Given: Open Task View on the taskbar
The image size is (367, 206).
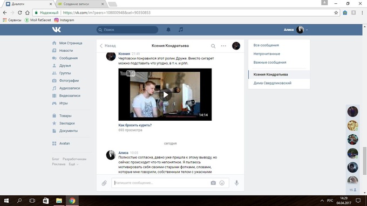Looking at the screenshot, I should click(32, 201).
